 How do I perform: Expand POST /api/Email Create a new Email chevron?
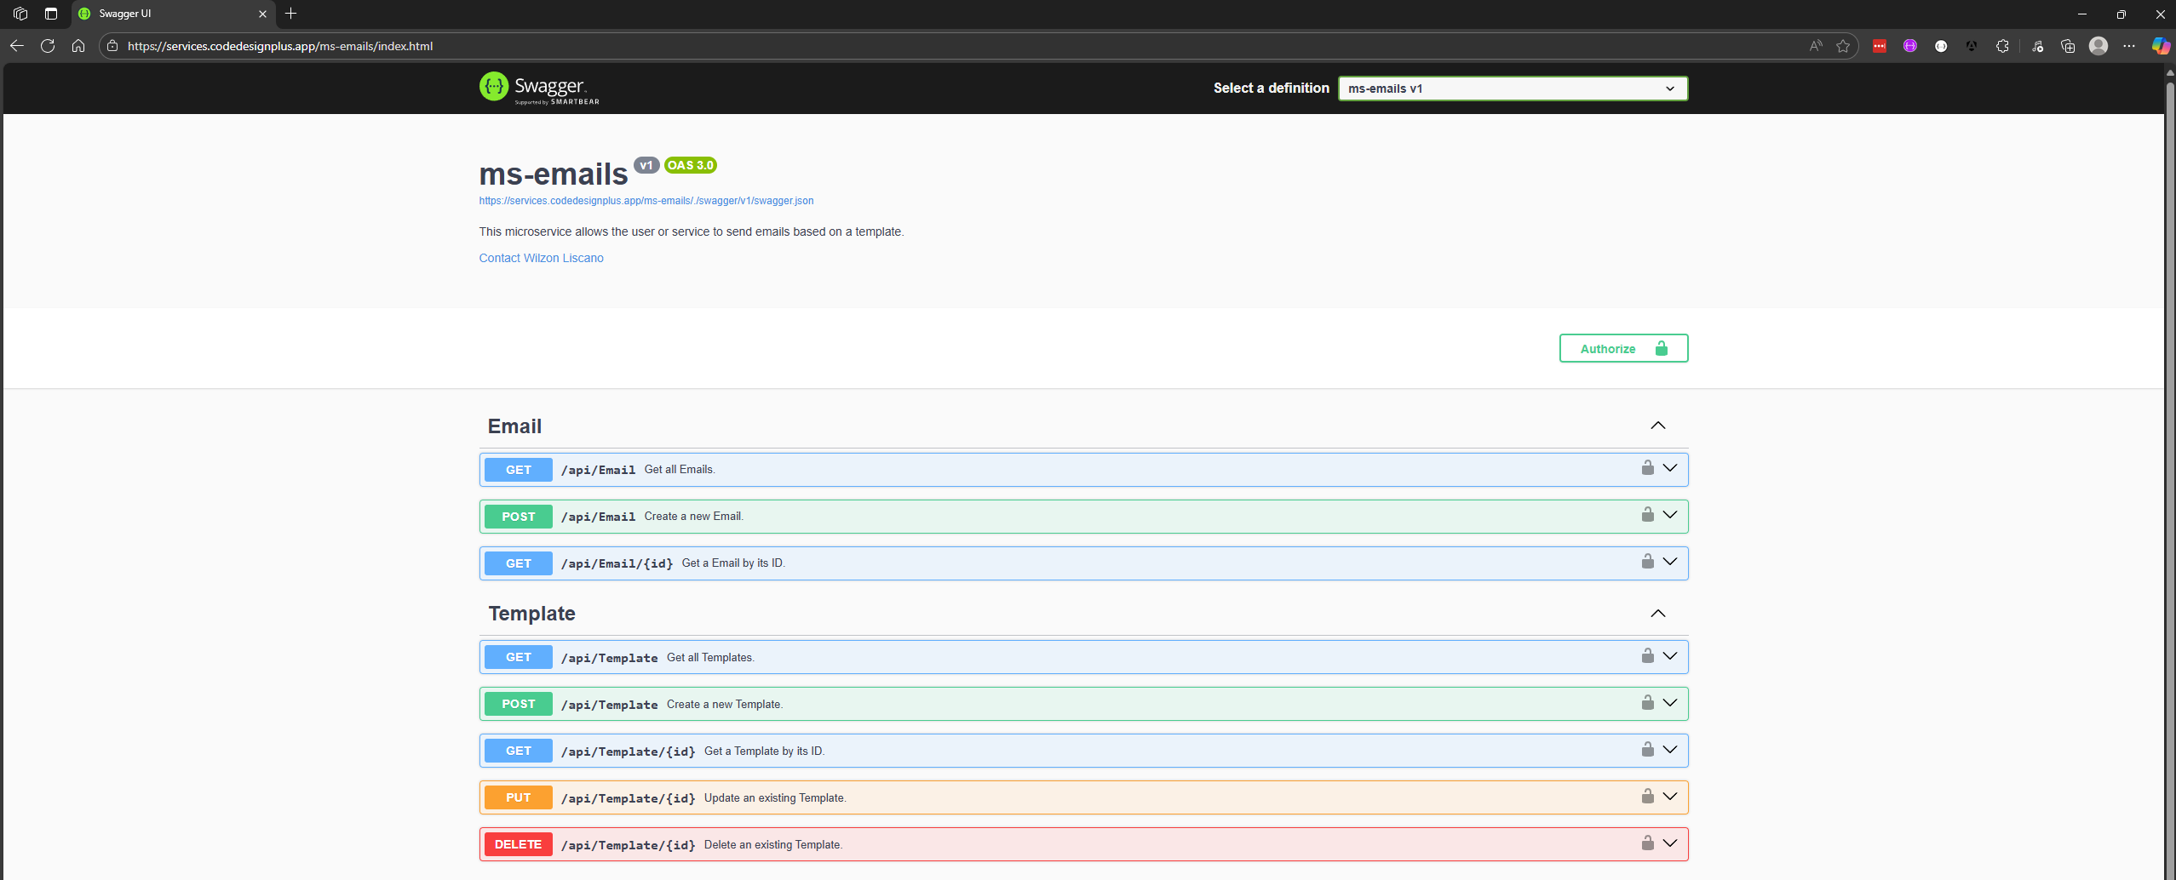1670,515
